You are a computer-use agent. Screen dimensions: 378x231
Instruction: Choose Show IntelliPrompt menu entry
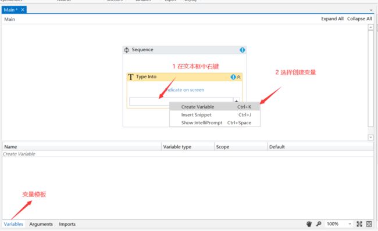[215, 122]
